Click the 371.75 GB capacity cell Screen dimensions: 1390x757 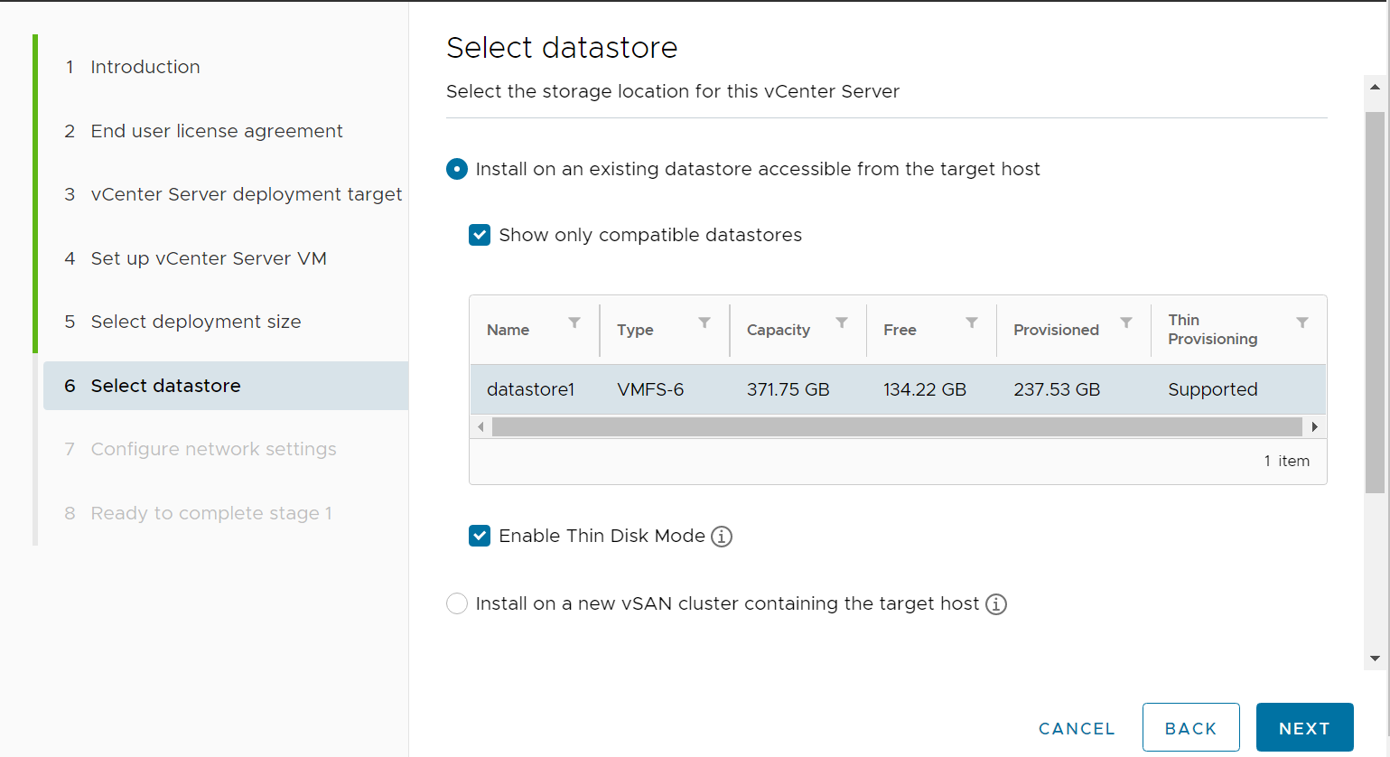pyautogui.click(x=788, y=389)
